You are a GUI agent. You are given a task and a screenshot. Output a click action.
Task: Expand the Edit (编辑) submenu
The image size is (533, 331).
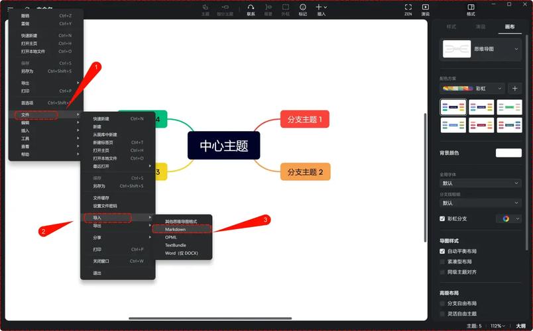coord(46,122)
